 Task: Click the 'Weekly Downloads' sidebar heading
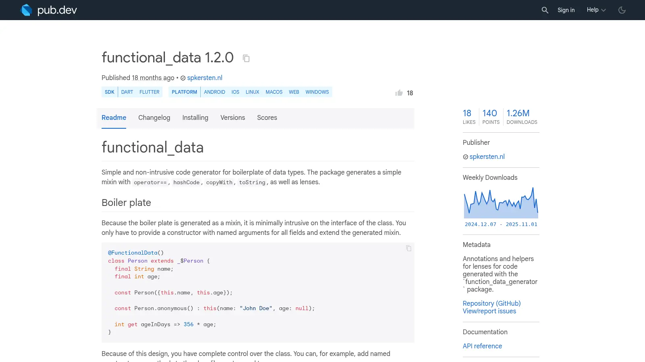[490, 178]
